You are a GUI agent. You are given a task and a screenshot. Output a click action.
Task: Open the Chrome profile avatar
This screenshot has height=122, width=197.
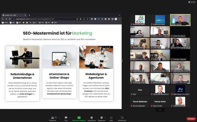(116, 19)
